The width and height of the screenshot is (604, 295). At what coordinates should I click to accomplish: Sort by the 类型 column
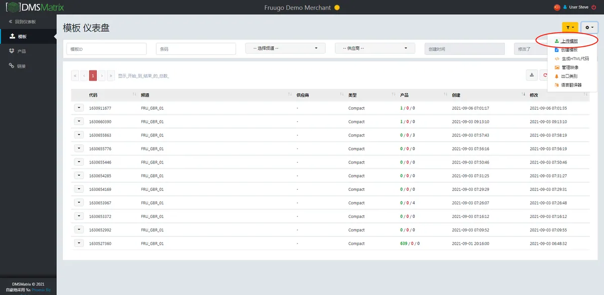(x=371, y=95)
